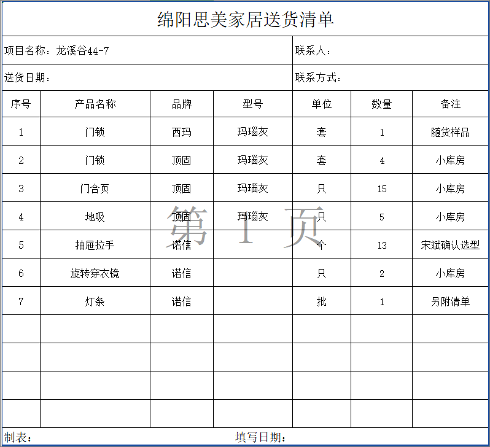Select 小库房 remark in row 4
Viewport: 490px width, 447px height.
[450, 216]
